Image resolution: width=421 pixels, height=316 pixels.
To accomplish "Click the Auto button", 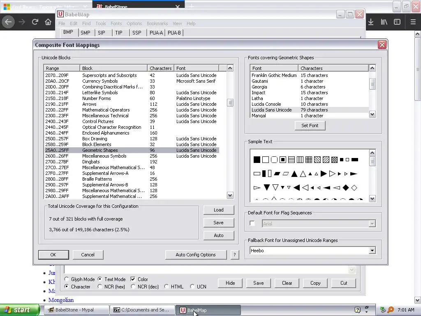I will 219,235.
